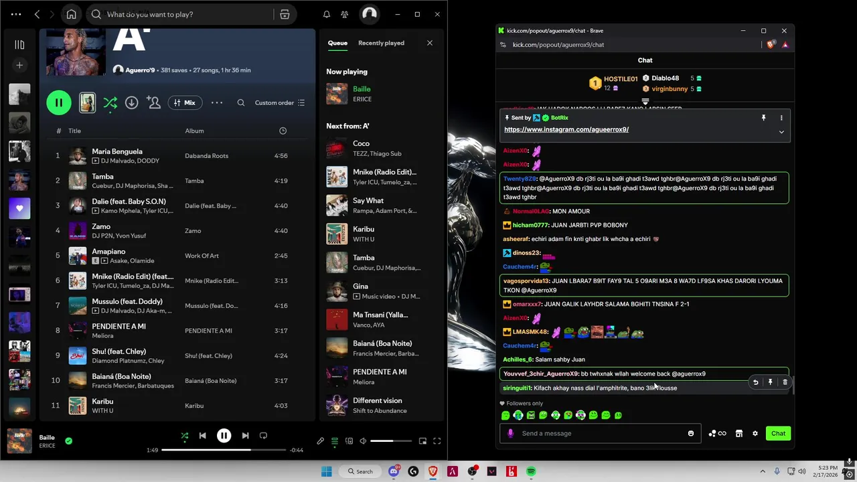
Task: Pause playback in bottom player bar
Action: pyautogui.click(x=224, y=436)
